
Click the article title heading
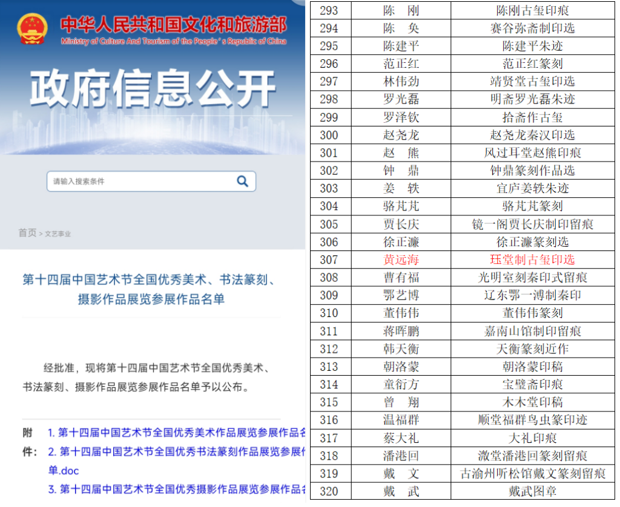[151, 289]
